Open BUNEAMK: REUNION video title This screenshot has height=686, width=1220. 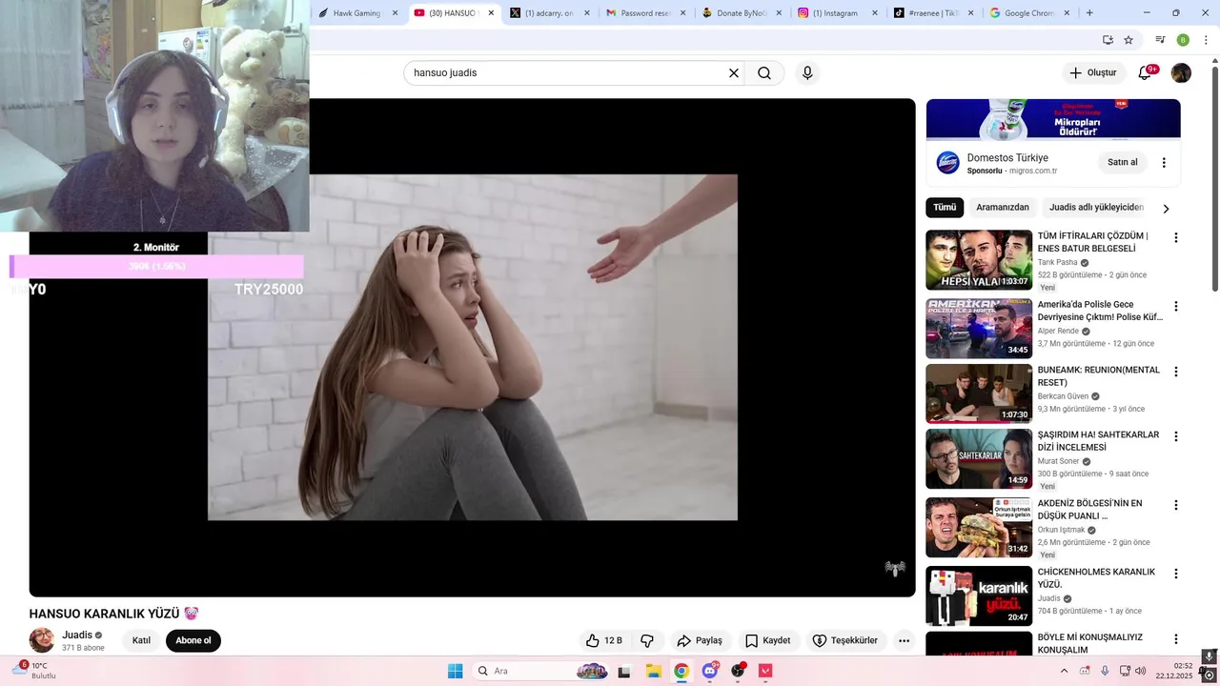(1098, 376)
